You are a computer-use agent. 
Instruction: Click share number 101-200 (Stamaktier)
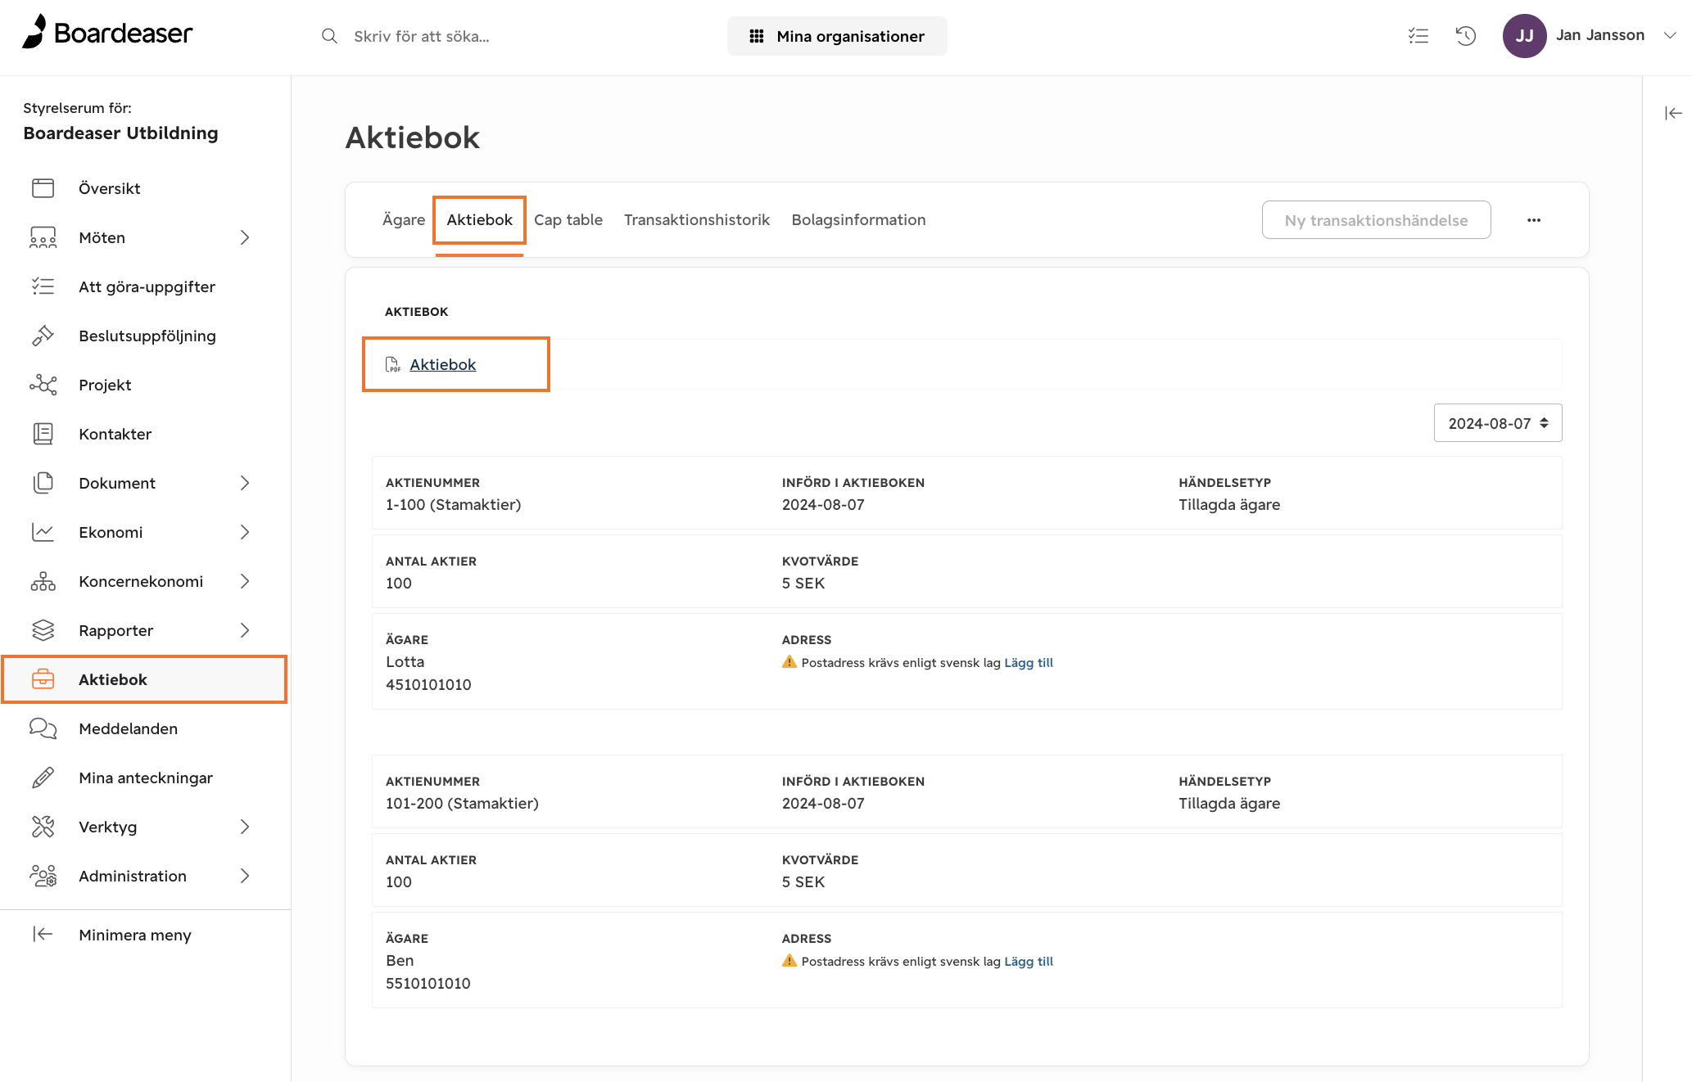(x=462, y=803)
